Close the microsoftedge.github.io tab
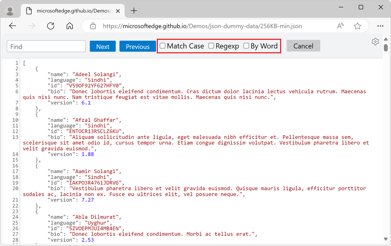 118,11
